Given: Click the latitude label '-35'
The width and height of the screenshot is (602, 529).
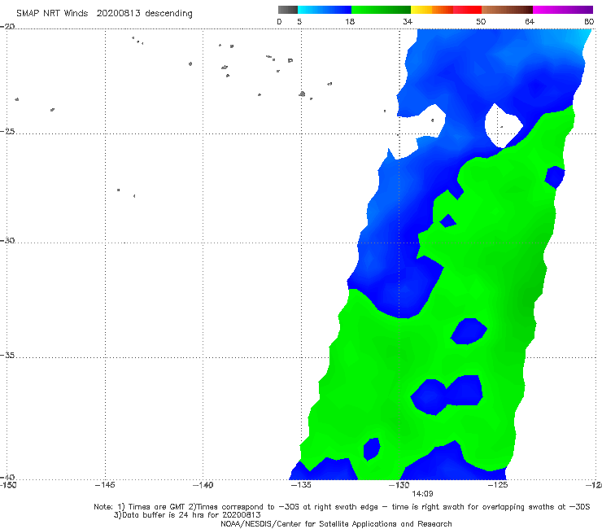Looking at the screenshot, I should 7,356.
